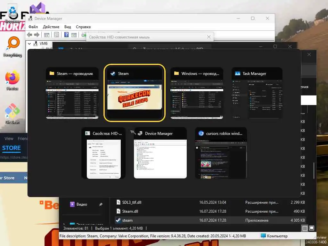
Task: Click Компьютер in Explorer status bar
Action: 274,236
